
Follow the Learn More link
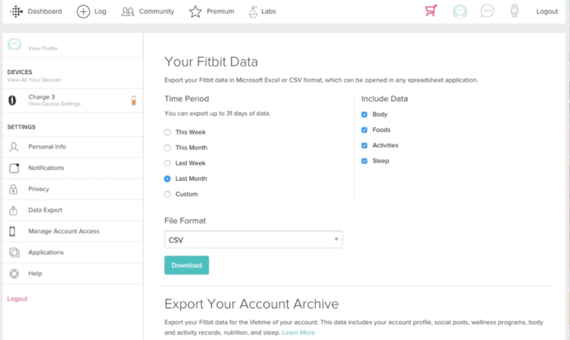tap(298, 333)
